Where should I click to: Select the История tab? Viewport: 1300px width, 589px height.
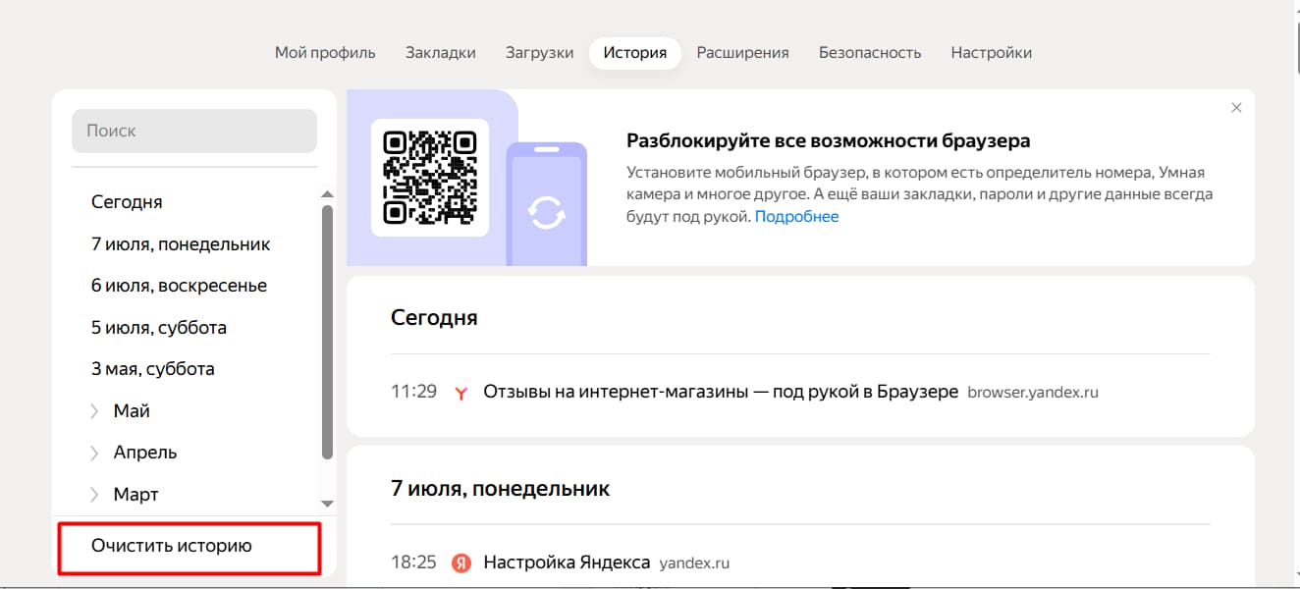[x=635, y=53]
